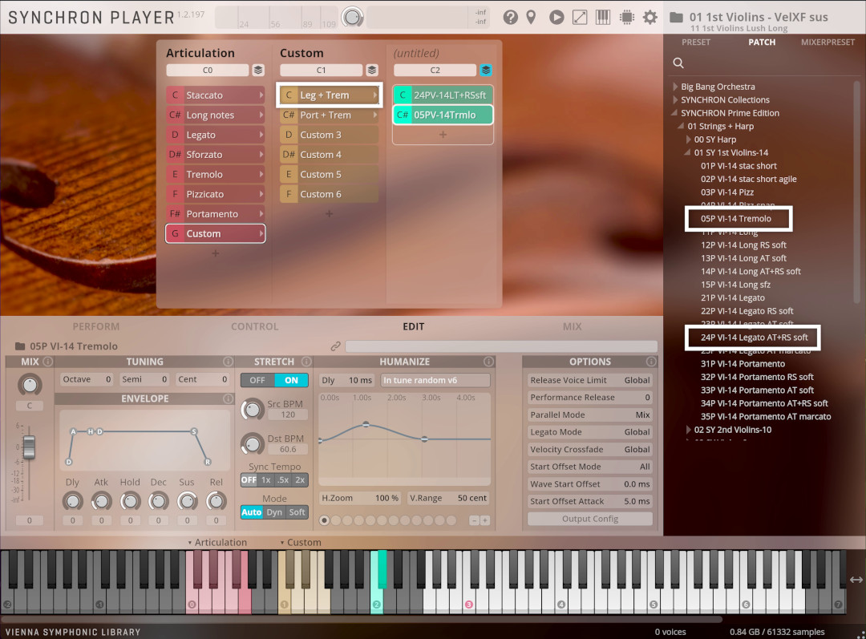Click the location pin icon in toolbar
This screenshot has height=639, width=866.
531,17
